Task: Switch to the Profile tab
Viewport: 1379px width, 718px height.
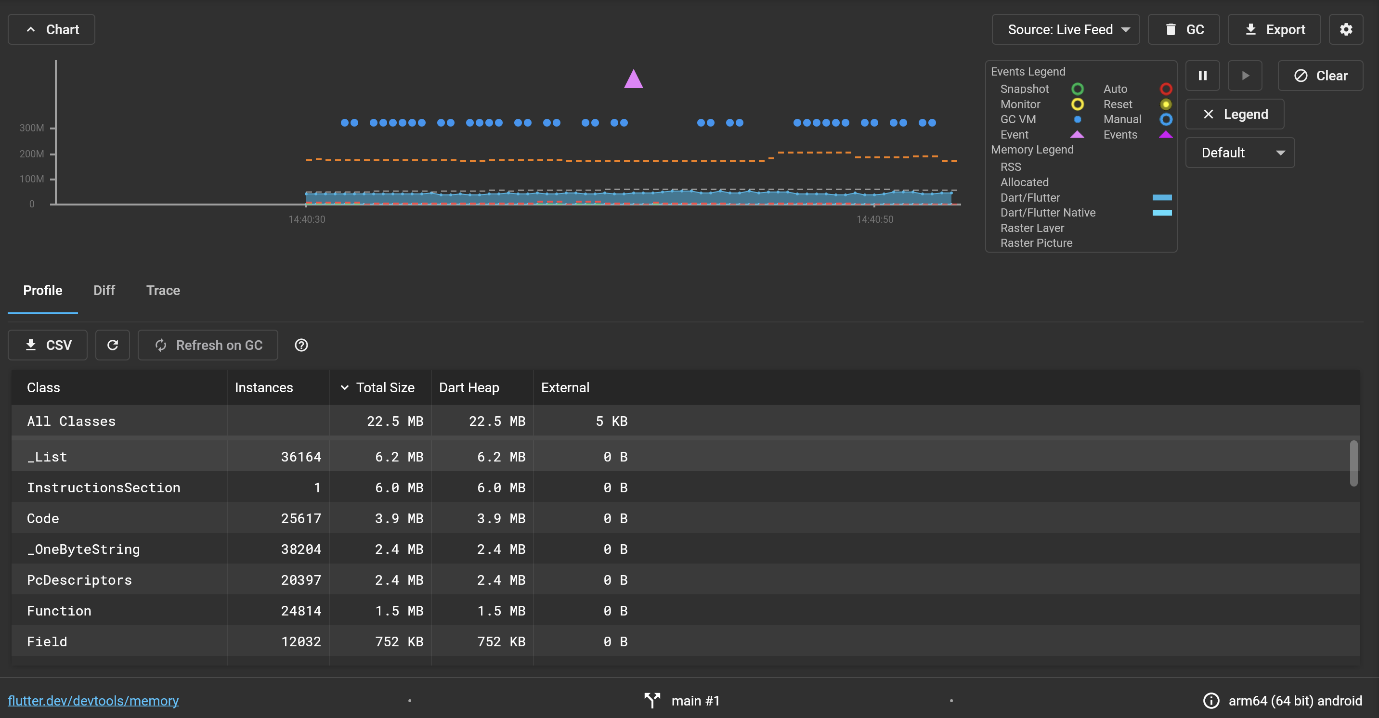Action: coord(43,291)
